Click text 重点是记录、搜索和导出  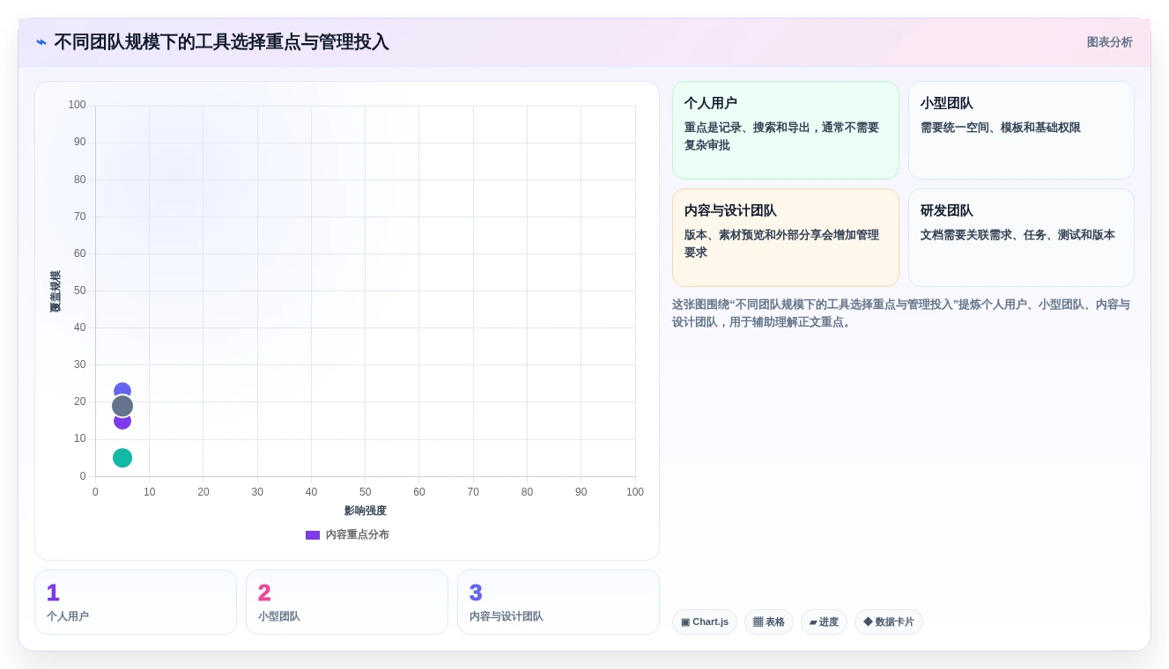tap(747, 128)
